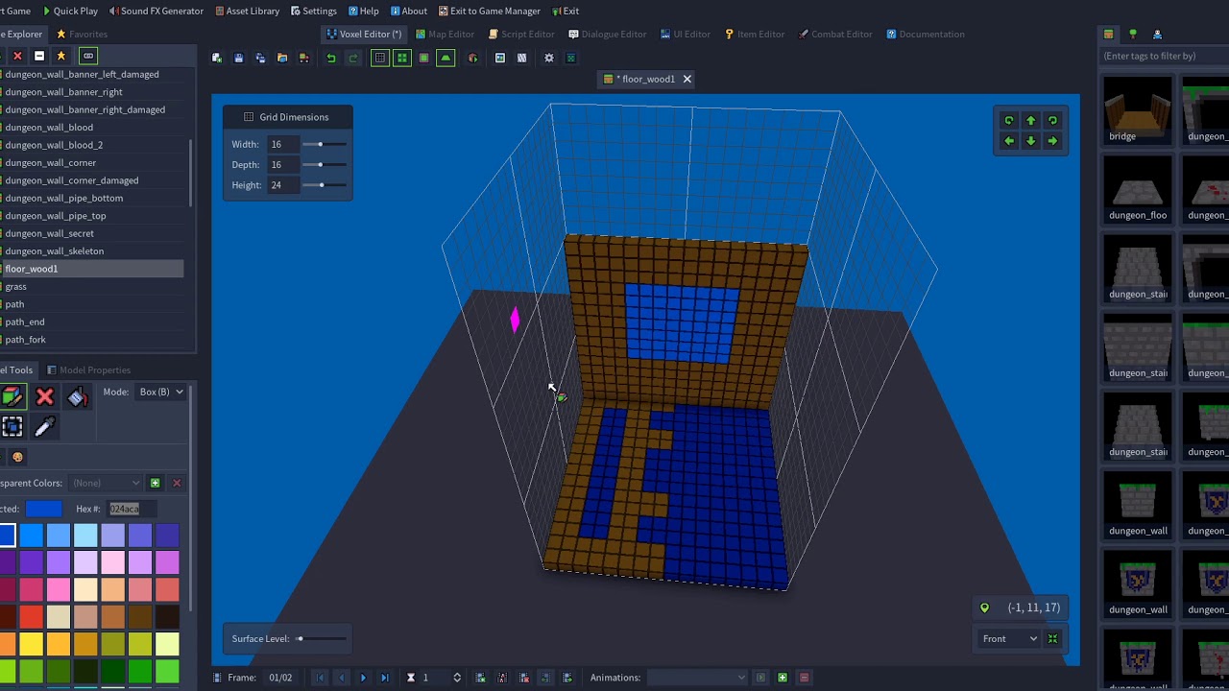Select dungeon_wall_secret in the explorer list
The height and width of the screenshot is (691, 1229).
[92, 233]
